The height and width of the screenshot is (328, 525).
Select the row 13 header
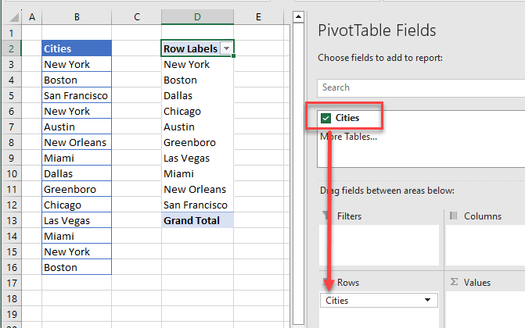coord(10,220)
